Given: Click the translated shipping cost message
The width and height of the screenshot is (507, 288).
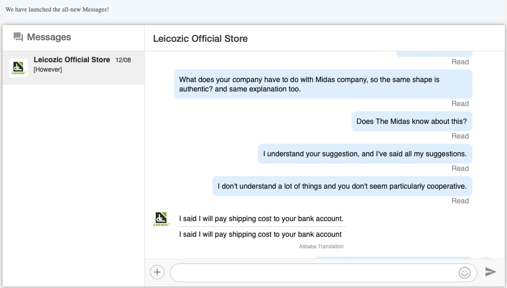Looking at the screenshot, I should click(260, 234).
